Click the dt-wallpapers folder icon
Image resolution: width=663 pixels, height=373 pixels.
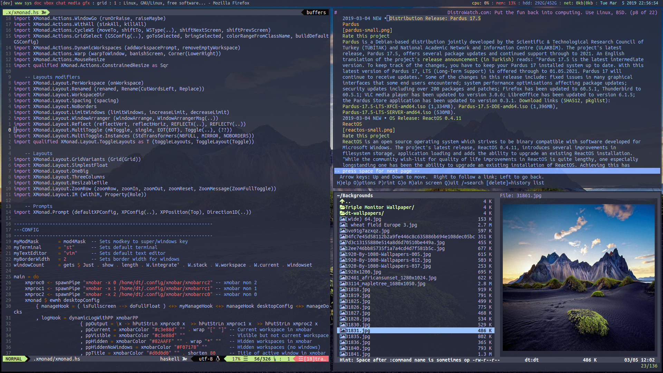point(342,213)
